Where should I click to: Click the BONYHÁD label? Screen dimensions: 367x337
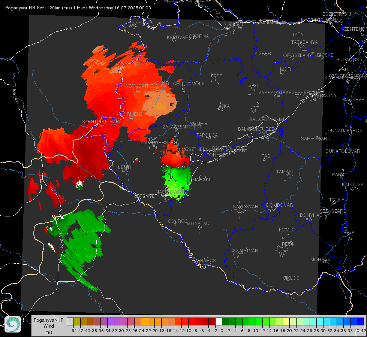pos(311,215)
